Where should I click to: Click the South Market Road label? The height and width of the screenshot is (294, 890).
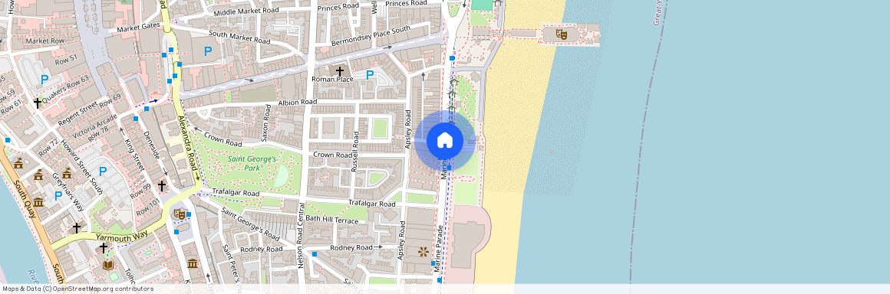pos(239,37)
